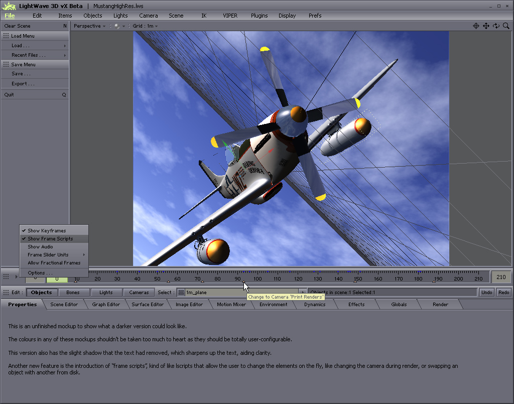Click the green current-frame slider handle
The width and height of the screenshot is (514, 404).
click(57, 279)
